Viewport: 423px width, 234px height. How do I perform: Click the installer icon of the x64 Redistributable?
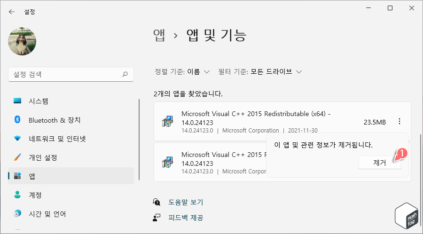coord(167,122)
